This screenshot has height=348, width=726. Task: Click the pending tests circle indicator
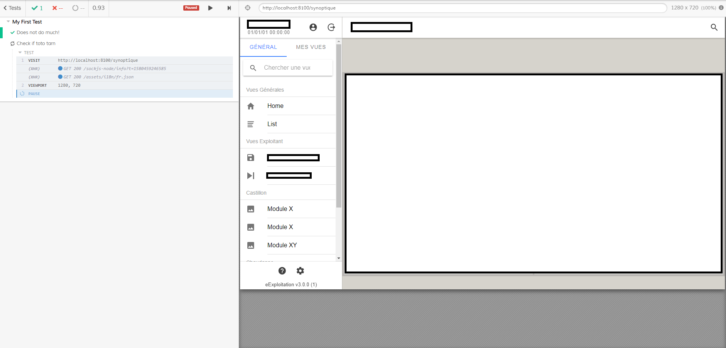(x=78, y=8)
